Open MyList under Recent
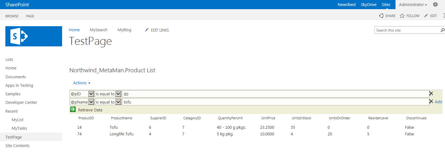445x154 pixels. (18, 120)
